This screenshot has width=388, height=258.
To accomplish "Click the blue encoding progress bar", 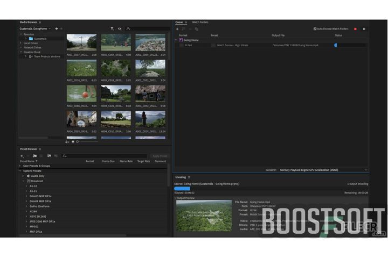I will (x=182, y=189).
